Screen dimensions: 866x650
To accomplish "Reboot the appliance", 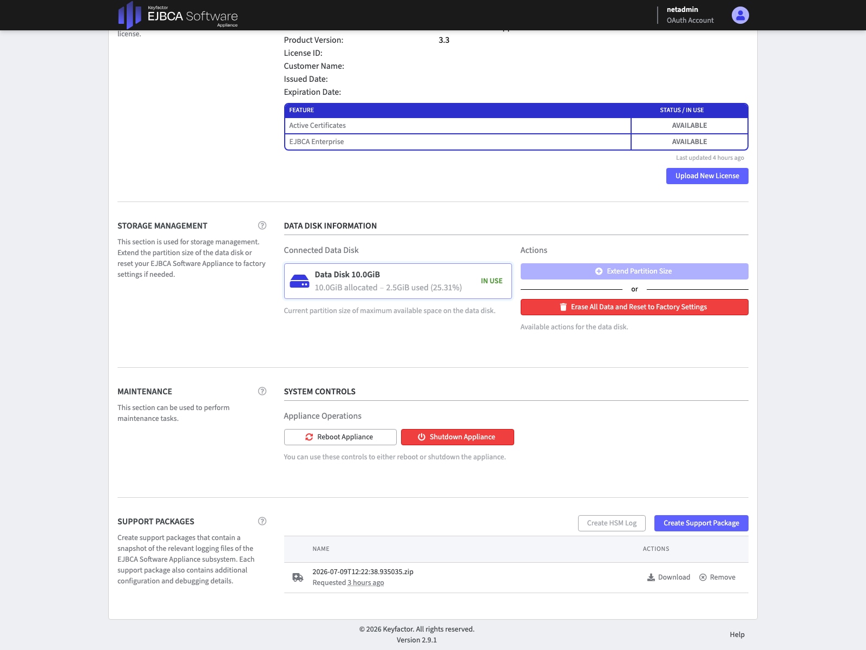I will [x=340, y=437].
